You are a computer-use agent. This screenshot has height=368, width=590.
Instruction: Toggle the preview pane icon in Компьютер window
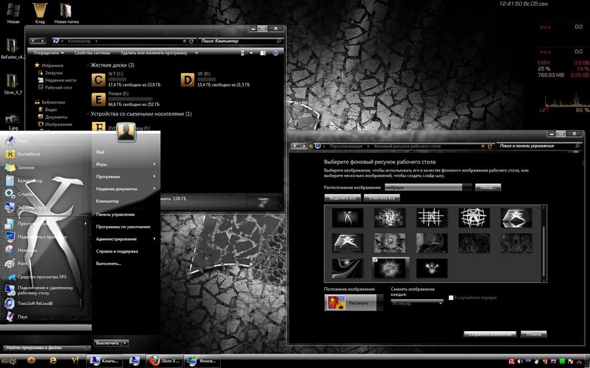pos(263,53)
